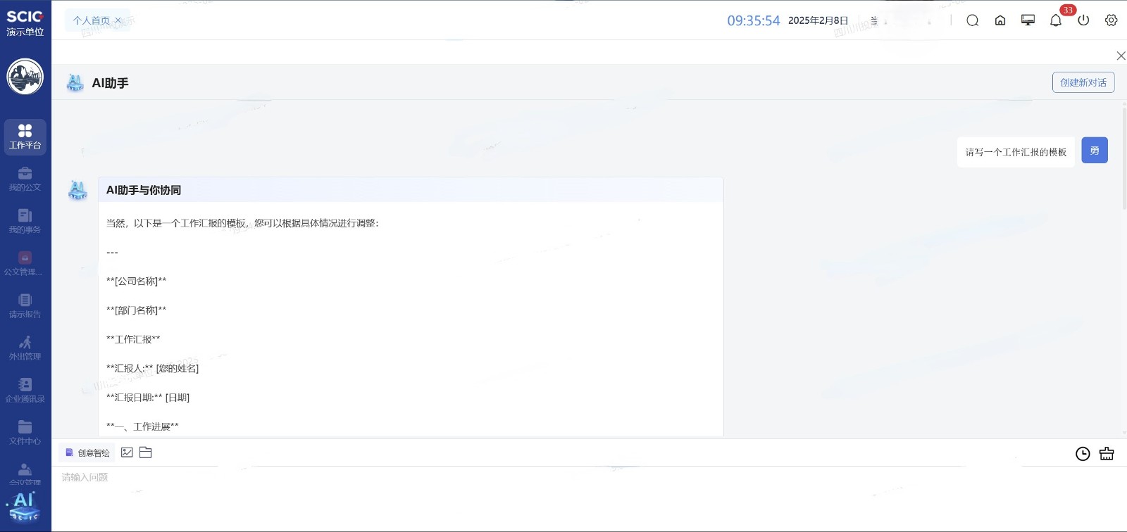Close the 个人首页 tab
This screenshot has width=1127, height=532.
[118, 20]
